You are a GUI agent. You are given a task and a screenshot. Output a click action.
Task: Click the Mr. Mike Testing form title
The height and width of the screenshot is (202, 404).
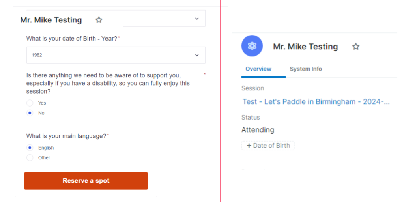point(51,20)
